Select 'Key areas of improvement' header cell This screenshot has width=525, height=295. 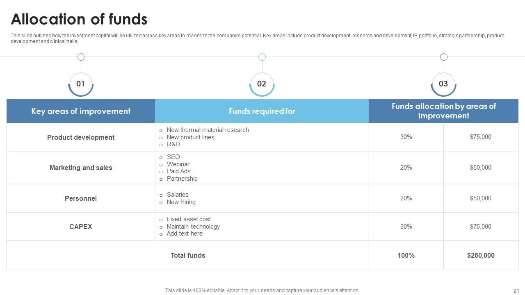81,111
